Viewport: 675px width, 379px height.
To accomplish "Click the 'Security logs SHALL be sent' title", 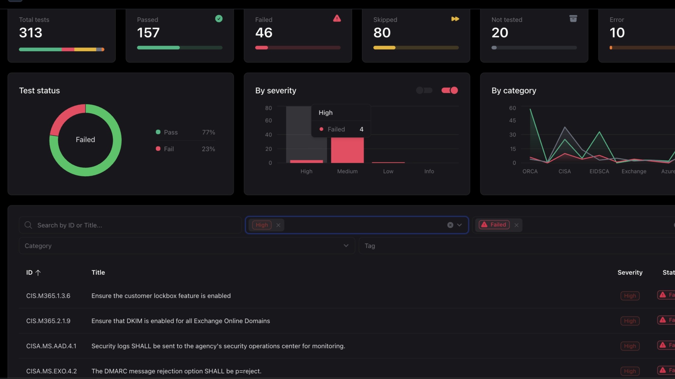I will click(x=218, y=346).
